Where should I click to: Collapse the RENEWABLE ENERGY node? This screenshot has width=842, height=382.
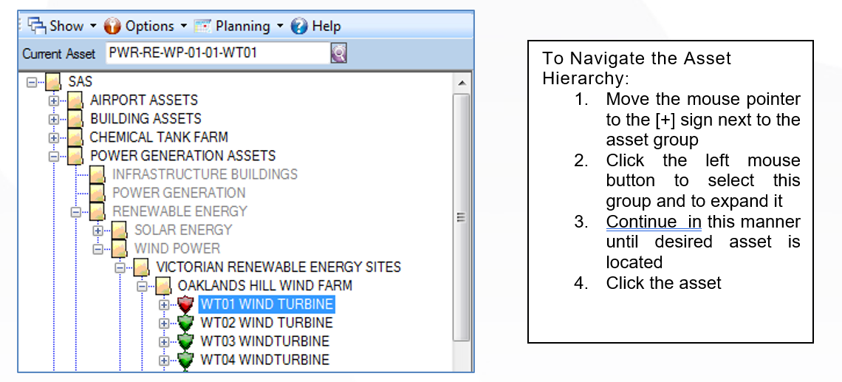coord(75,211)
